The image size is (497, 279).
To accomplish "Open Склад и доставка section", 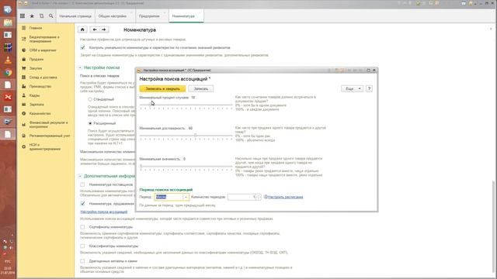I will (x=43, y=77).
